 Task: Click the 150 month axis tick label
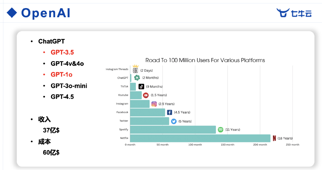227,145
